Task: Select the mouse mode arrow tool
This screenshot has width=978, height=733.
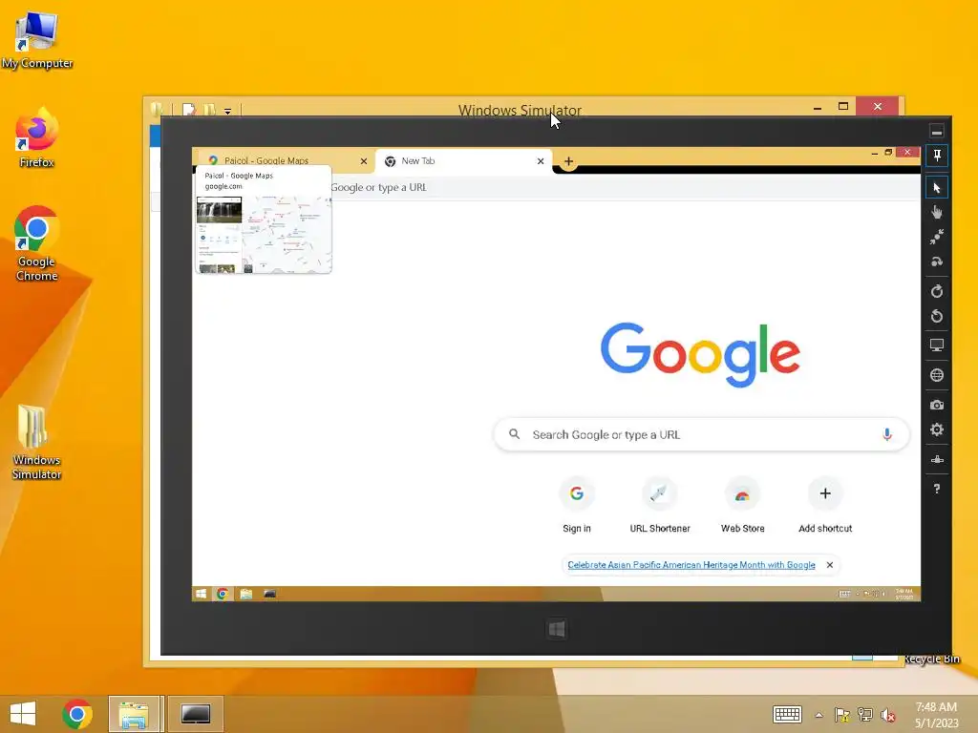Action: (936, 188)
